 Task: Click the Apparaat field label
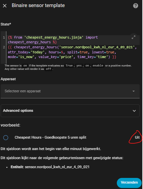pyautogui.click(x=8, y=79)
